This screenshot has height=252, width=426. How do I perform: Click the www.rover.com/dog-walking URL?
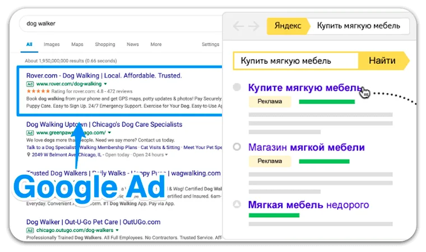coord(69,84)
